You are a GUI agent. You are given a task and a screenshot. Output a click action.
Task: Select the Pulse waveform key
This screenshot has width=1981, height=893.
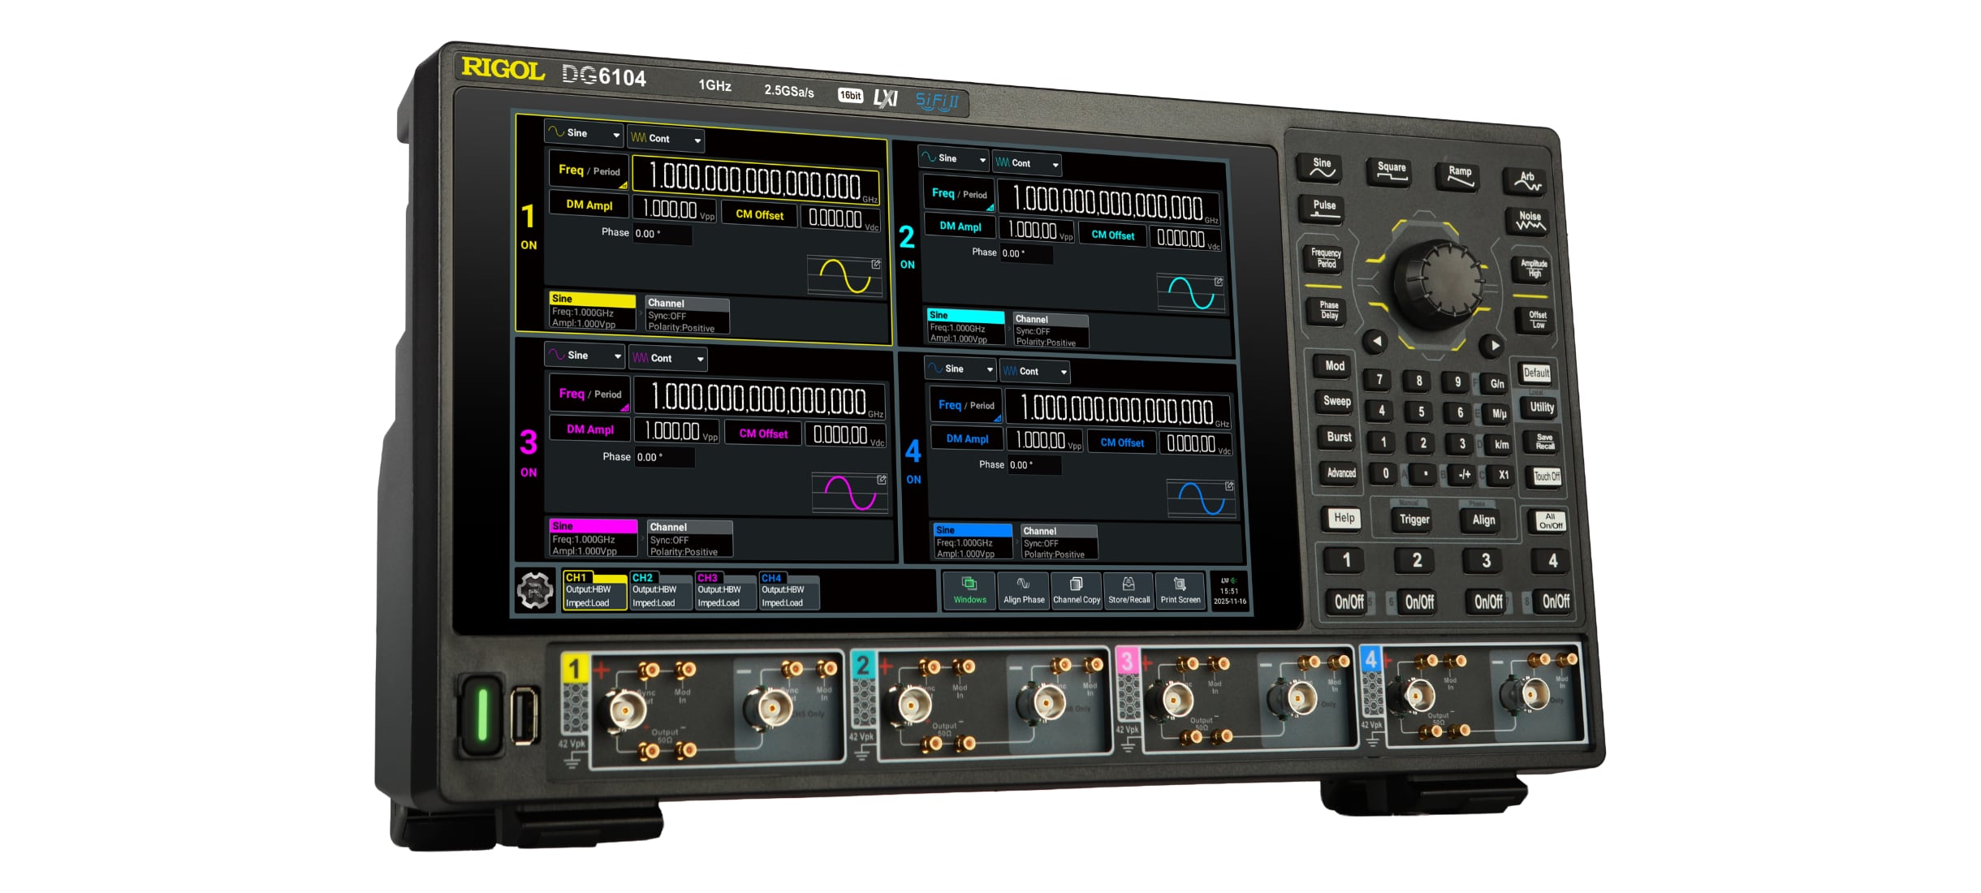coord(1324,209)
